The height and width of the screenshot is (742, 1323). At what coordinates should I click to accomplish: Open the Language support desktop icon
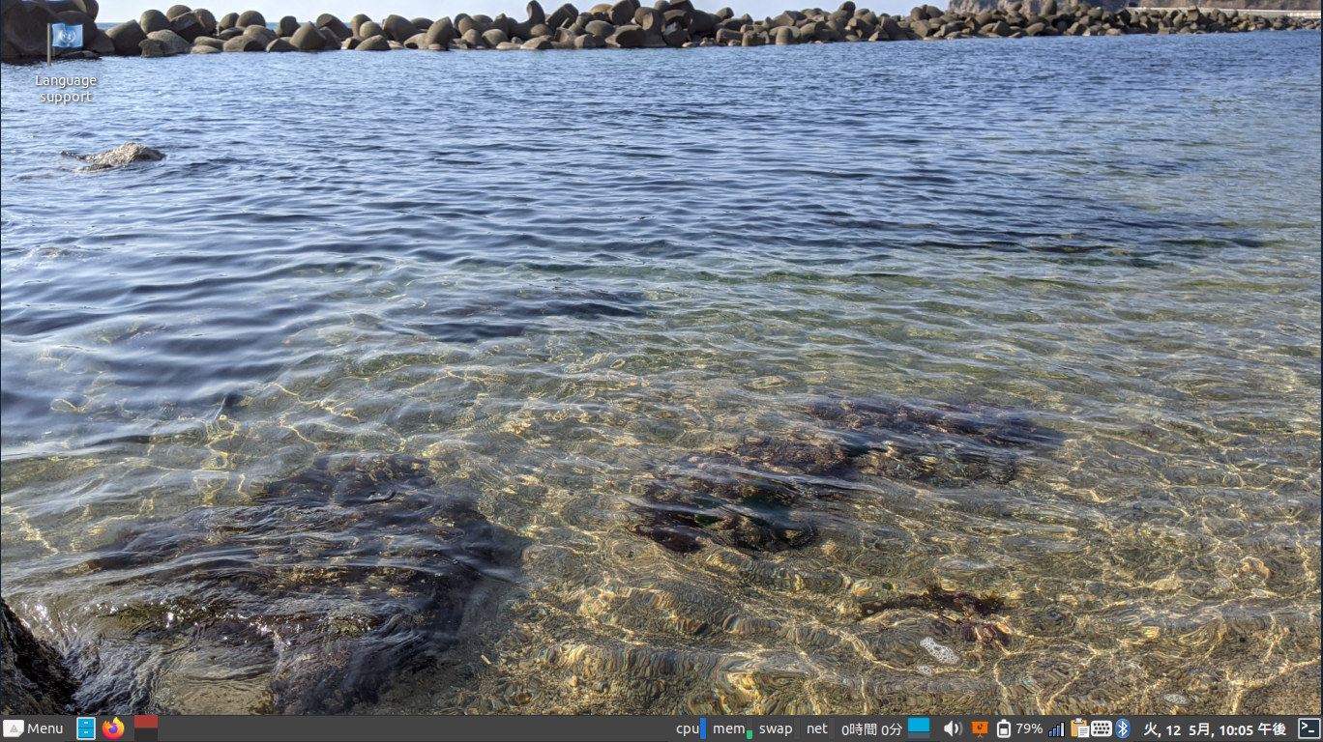[x=66, y=63]
